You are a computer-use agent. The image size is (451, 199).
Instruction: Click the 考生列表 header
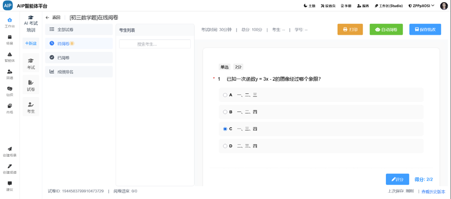coord(127,30)
